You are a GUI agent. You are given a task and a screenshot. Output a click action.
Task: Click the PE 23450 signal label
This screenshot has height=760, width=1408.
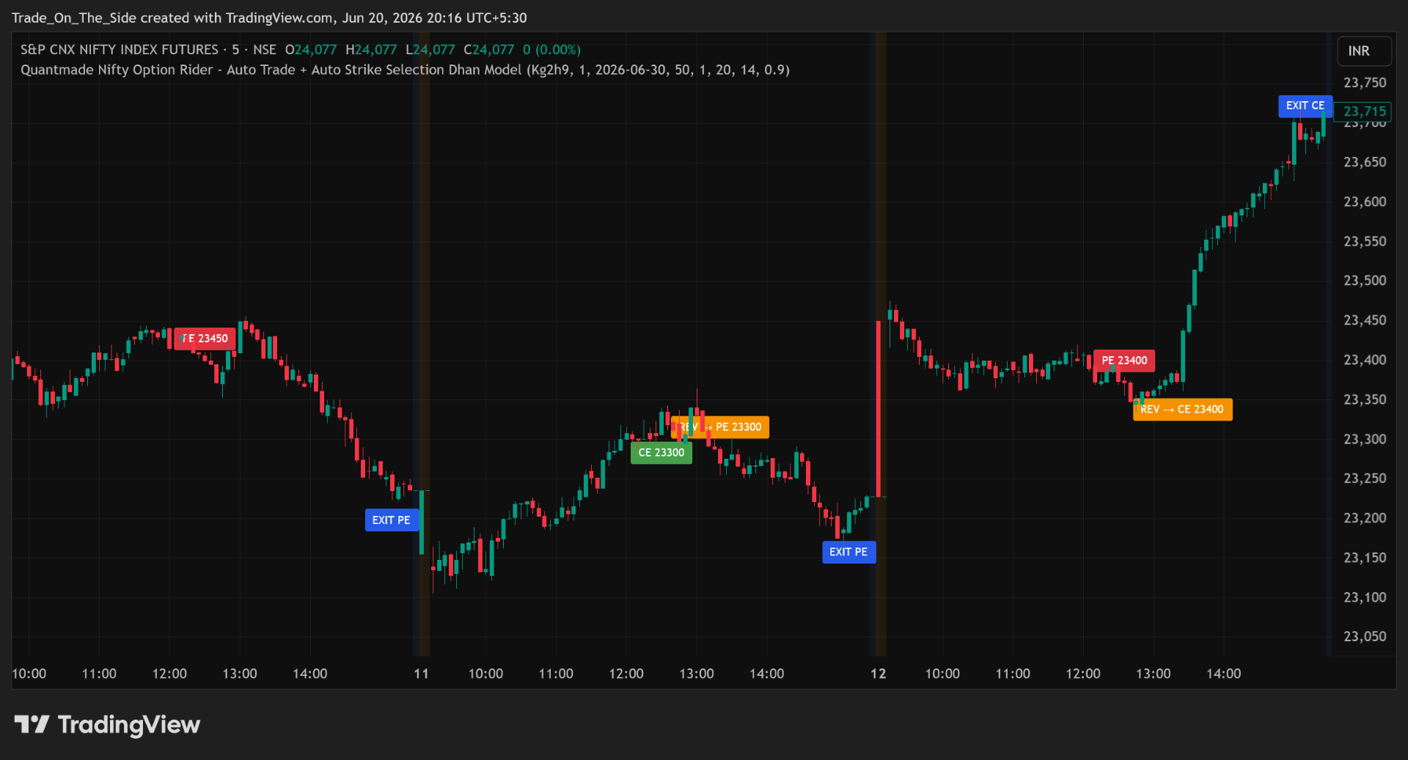click(205, 339)
